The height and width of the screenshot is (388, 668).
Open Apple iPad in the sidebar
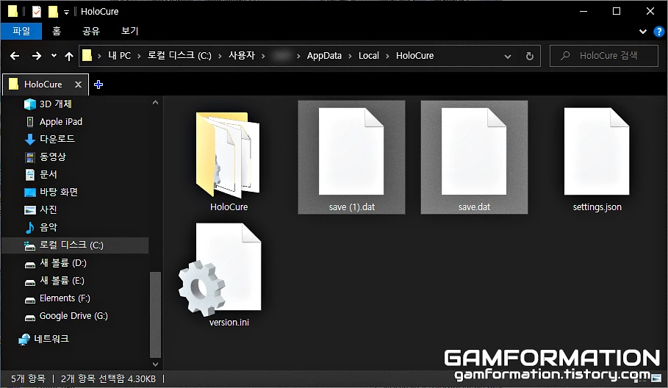[61, 122]
